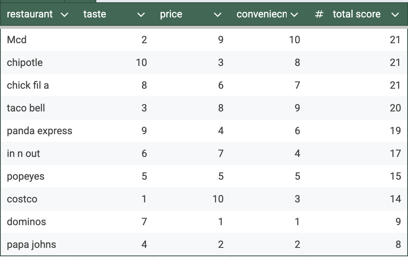Click the chipotle restaurant name cell
Screen dimensions: 408x257
coord(25,63)
